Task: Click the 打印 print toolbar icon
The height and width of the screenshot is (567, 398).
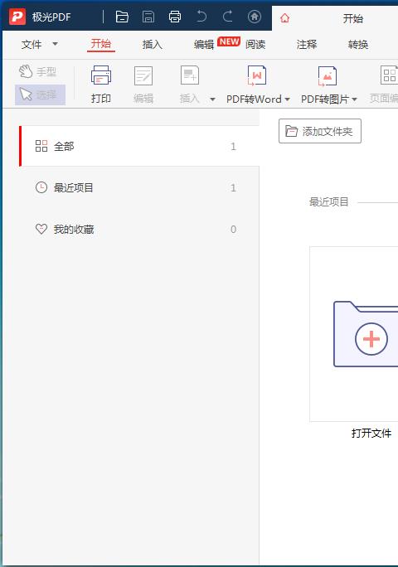Action: tap(101, 75)
